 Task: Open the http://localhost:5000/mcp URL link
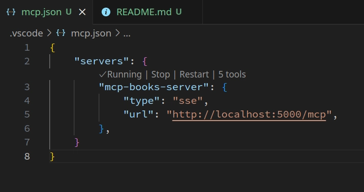pyautogui.click(x=249, y=114)
